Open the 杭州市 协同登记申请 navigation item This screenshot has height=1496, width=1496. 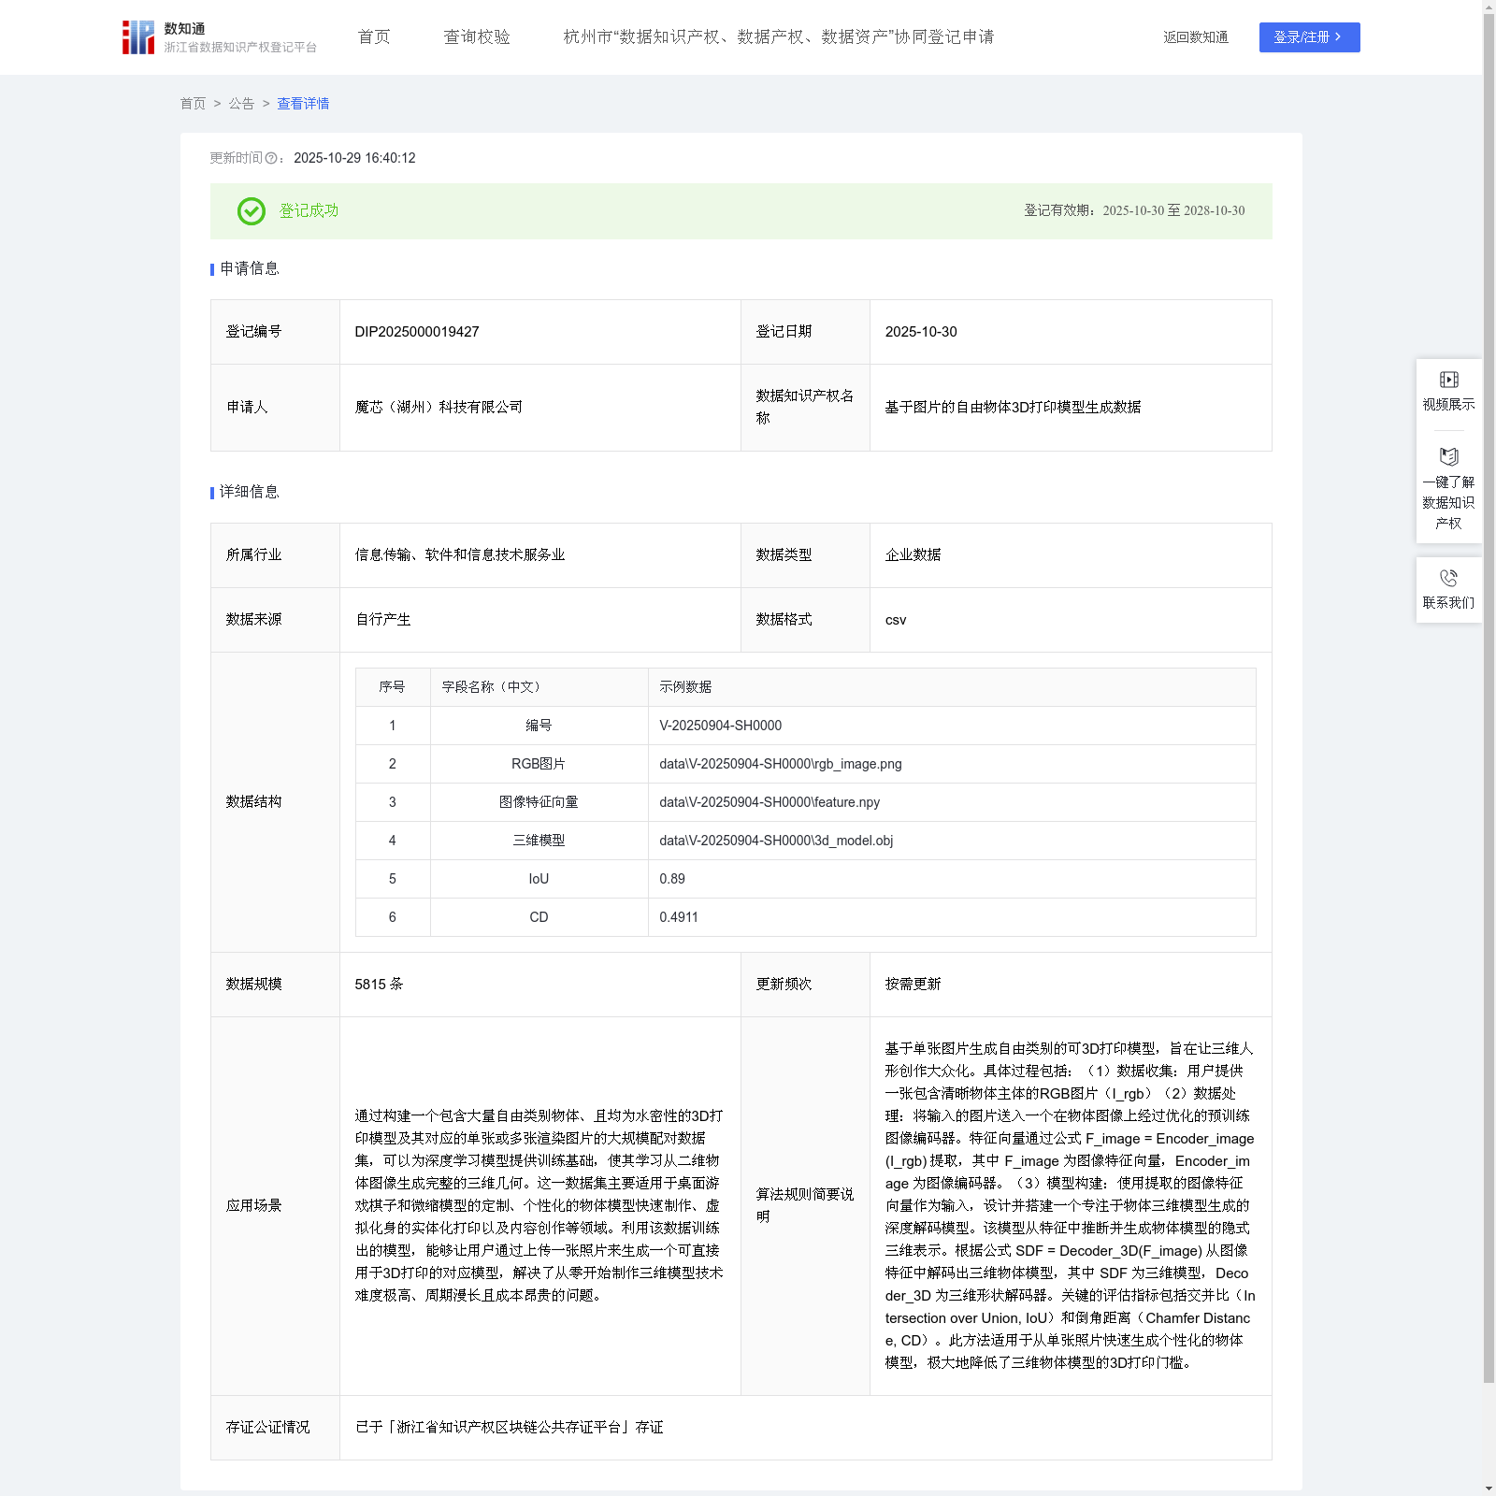(778, 37)
